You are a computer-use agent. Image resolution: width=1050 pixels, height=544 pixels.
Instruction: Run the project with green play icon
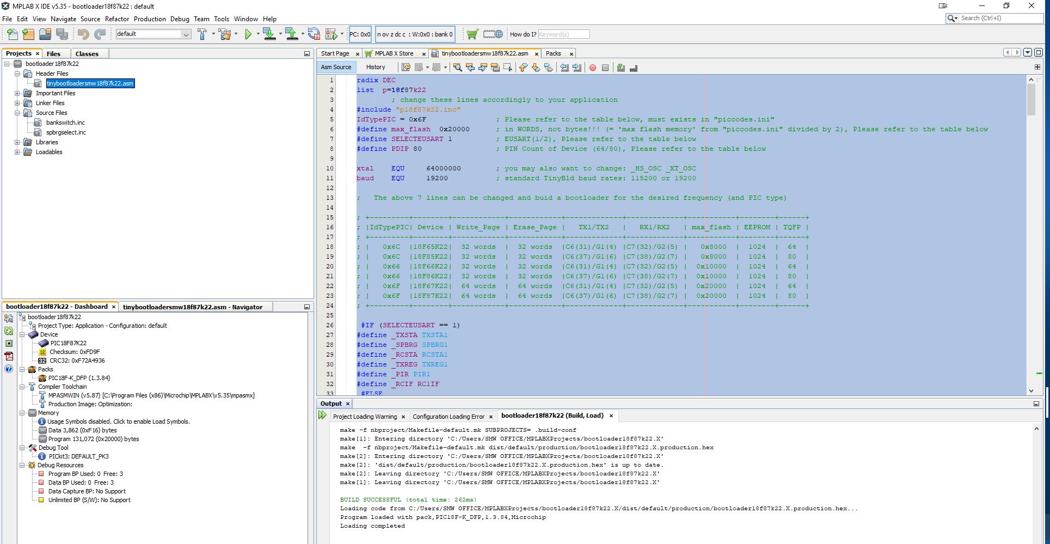248,34
